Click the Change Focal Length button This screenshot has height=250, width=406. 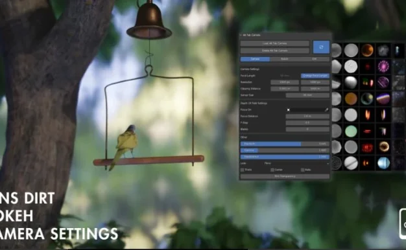[x=315, y=76]
